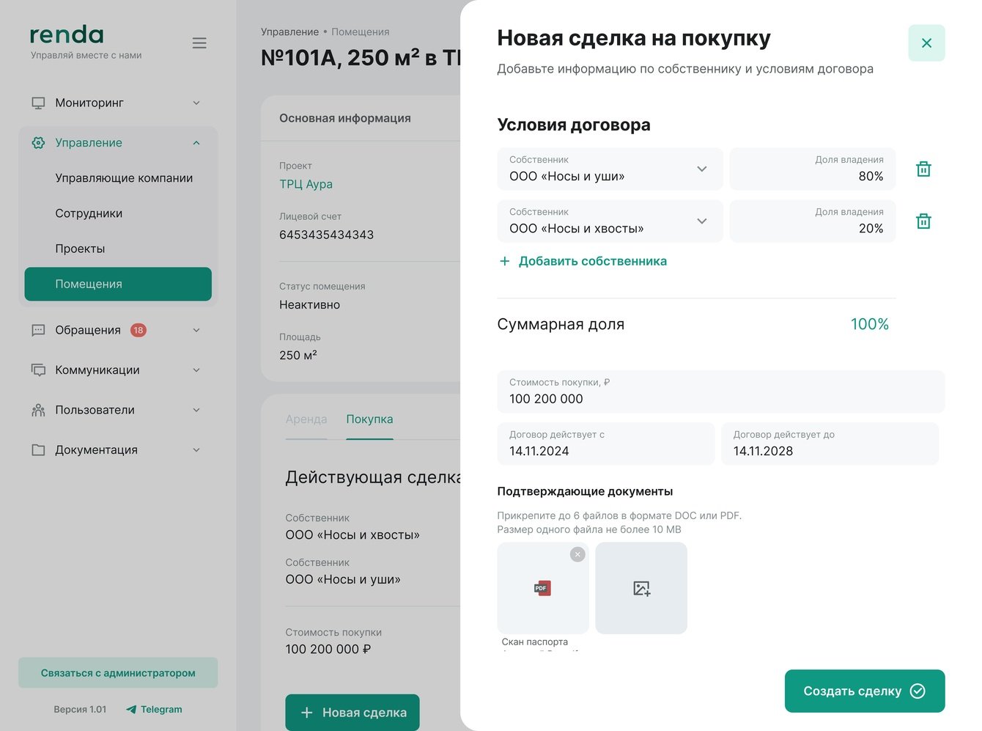The image size is (982, 731).
Task: Open the first owner dropdown «Носы и уши»
Action: tap(610, 169)
